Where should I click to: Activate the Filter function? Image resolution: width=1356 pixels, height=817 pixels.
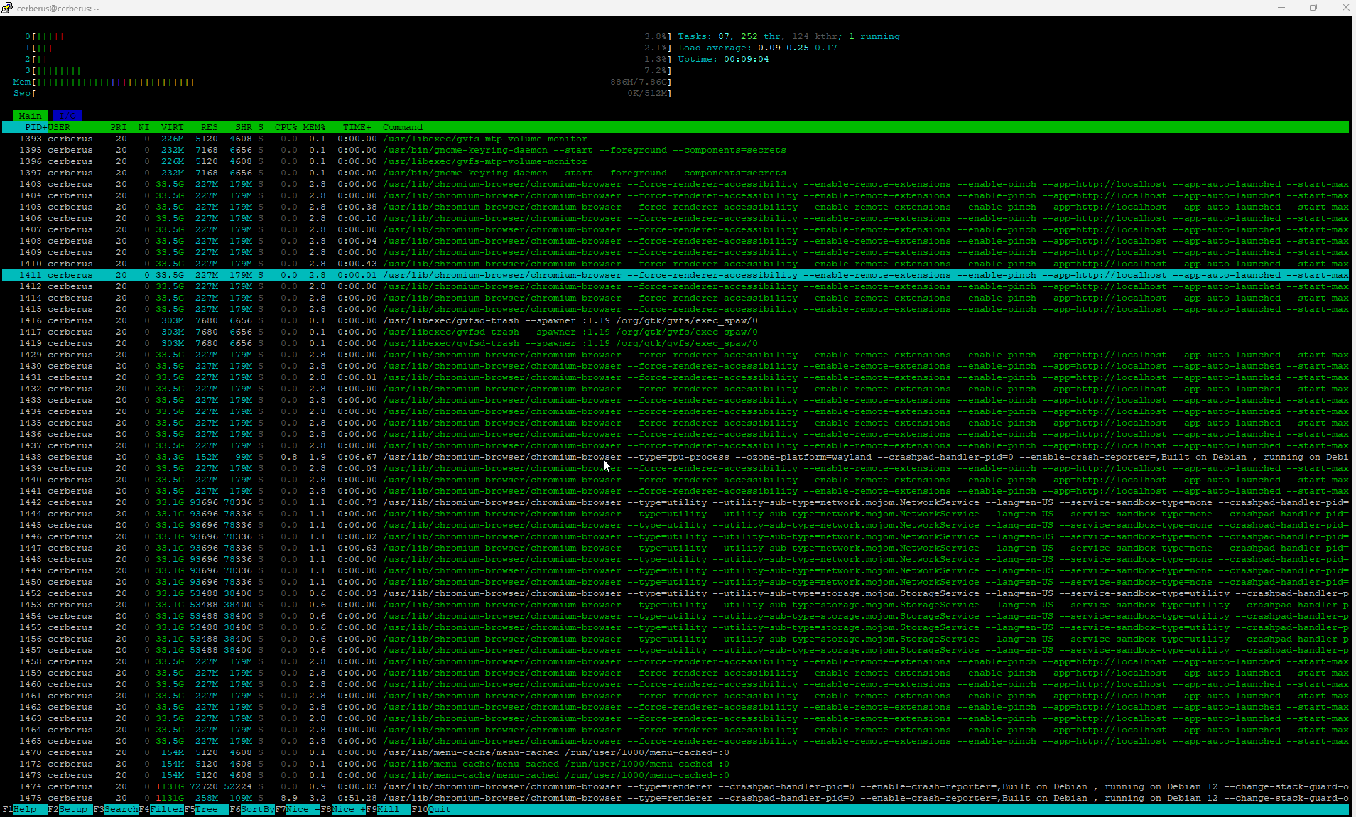click(x=161, y=809)
